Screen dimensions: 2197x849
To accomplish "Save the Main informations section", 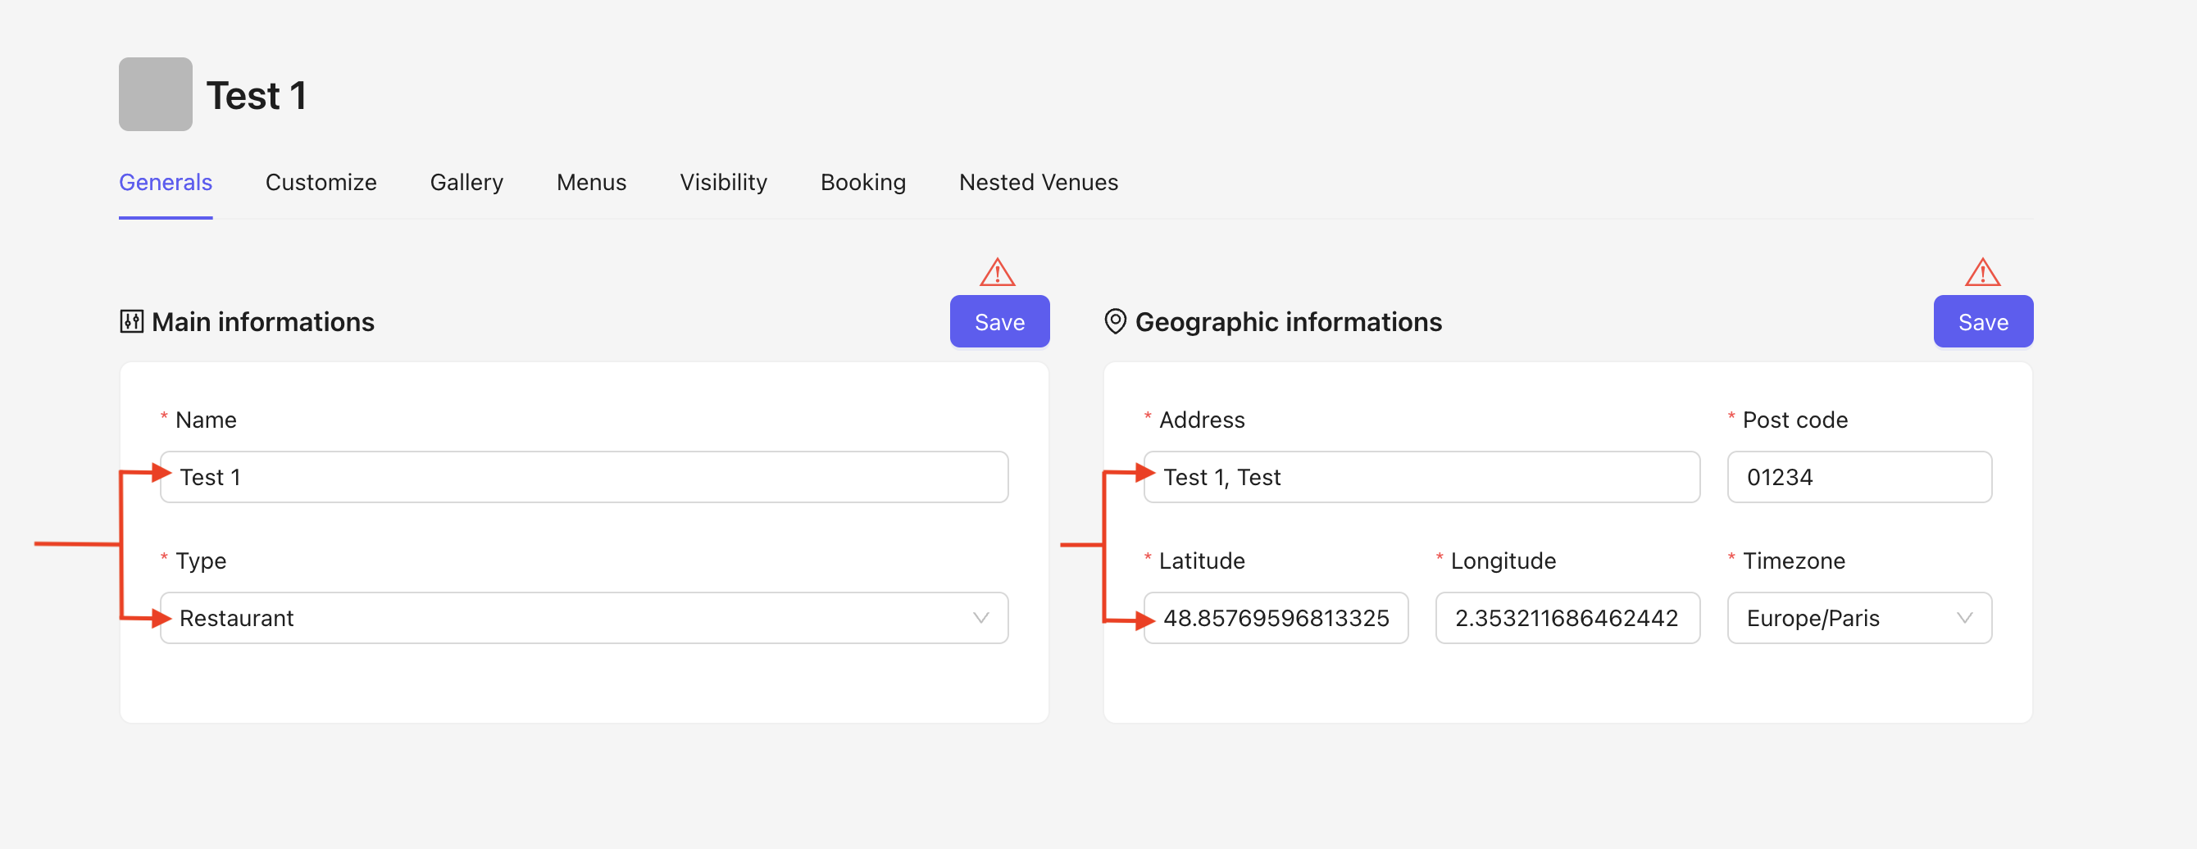I will (x=998, y=322).
